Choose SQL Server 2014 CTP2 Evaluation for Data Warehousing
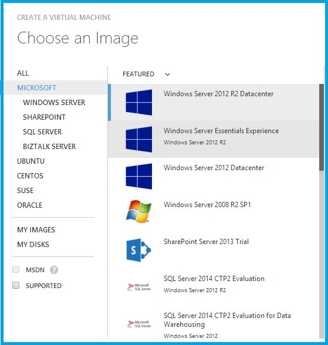The image size is (328, 345). (x=227, y=320)
